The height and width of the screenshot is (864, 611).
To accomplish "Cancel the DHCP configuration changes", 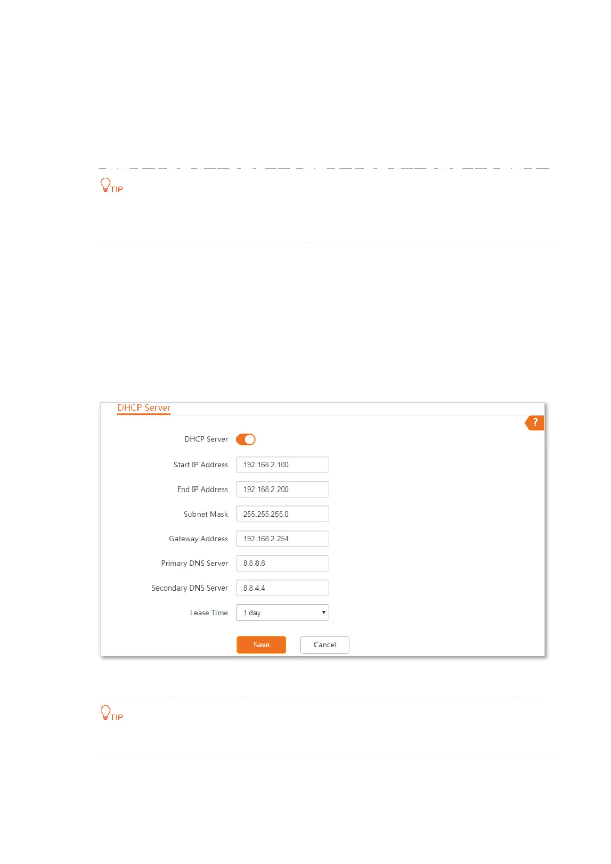I will coord(325,645).
